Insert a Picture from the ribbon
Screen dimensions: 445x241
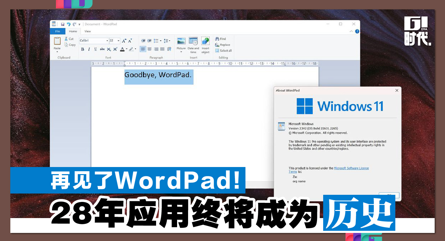click(181, 41)
